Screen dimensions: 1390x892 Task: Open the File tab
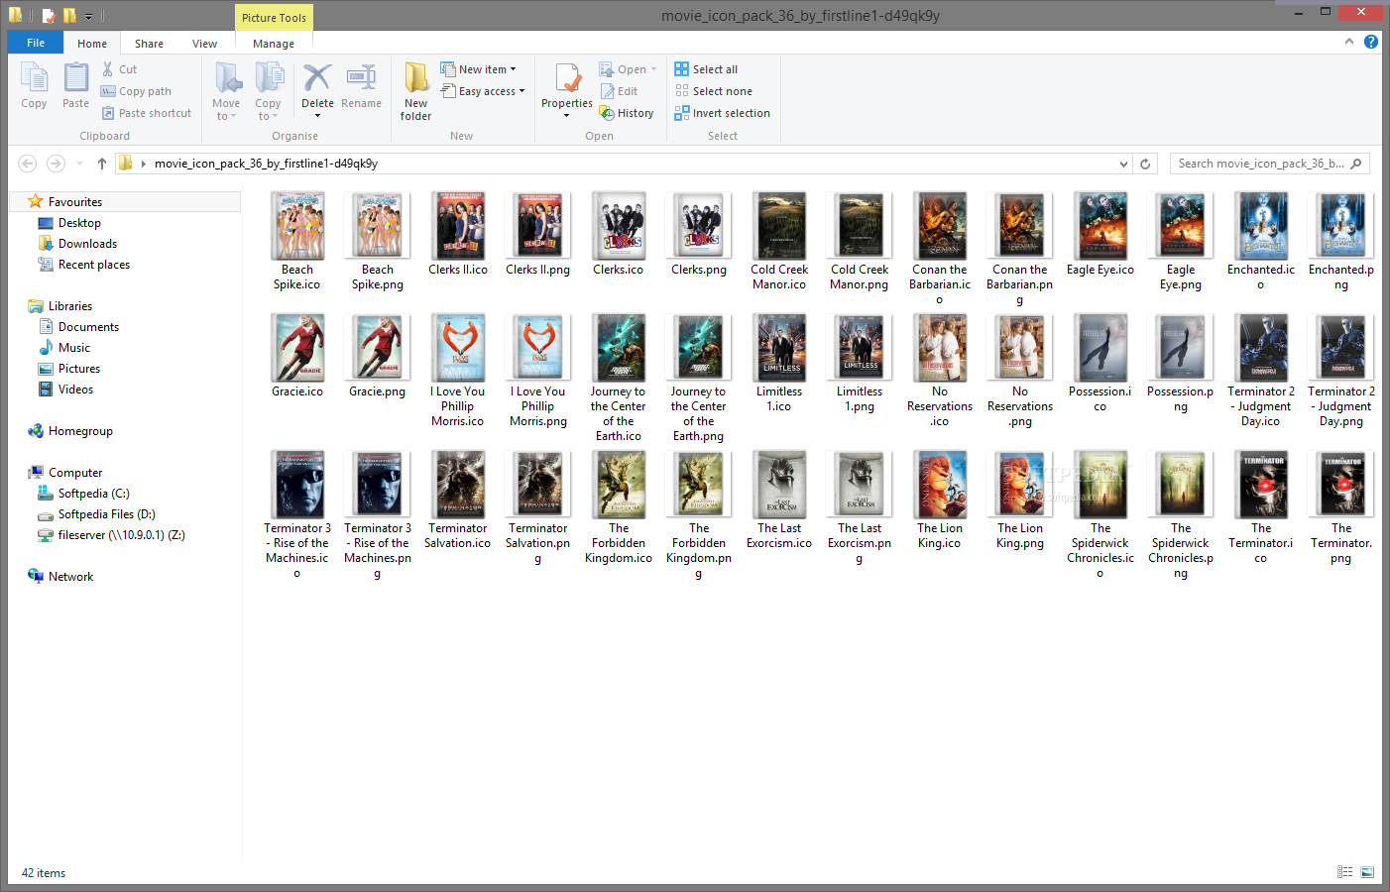36,43
